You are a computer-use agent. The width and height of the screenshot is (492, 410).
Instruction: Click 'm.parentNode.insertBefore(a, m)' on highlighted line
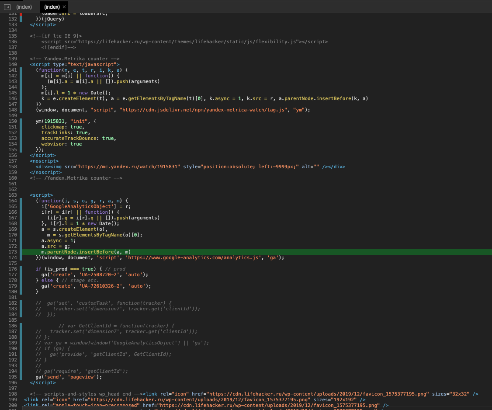click(86, 252)
